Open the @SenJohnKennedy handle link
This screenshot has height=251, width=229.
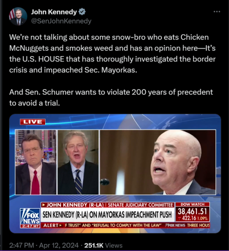click(x=61, y=21)
